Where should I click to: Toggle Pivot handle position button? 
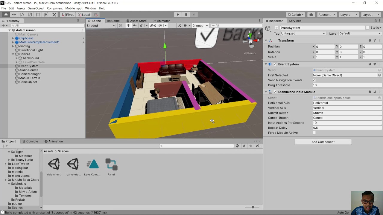pos(68,15)
